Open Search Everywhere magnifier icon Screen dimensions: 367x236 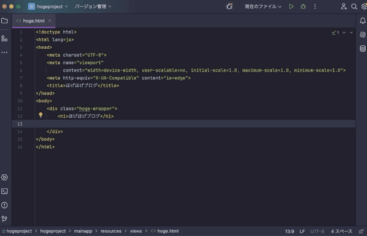point(354,7)
